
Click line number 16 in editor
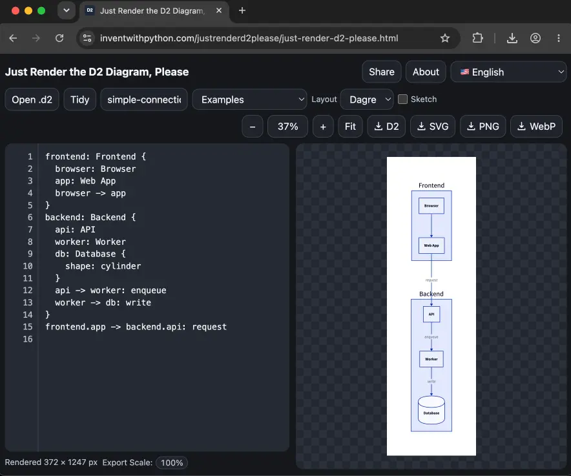click(x=28, y=339)
